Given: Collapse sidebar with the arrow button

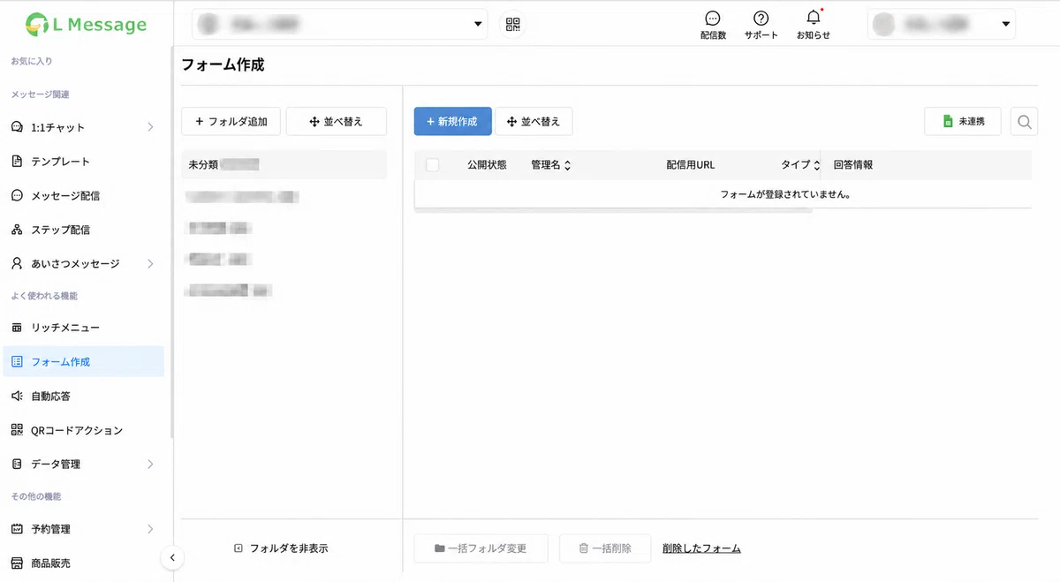Looking at the screenshot, I should (172, 557).
